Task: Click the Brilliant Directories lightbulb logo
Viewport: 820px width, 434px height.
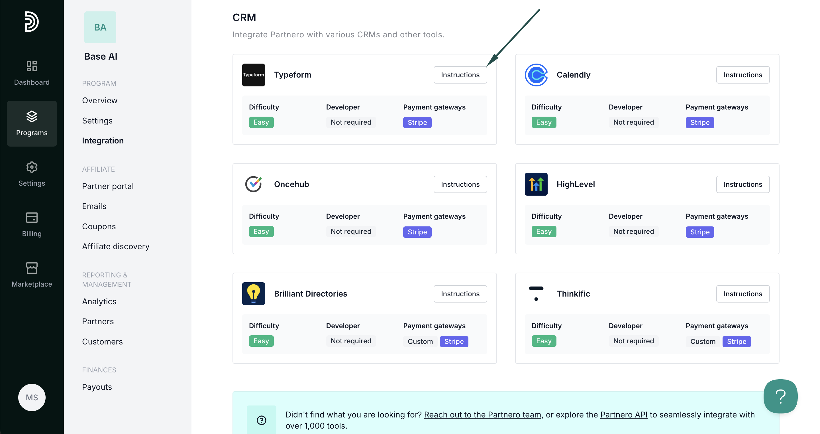Action: (253, 293)
